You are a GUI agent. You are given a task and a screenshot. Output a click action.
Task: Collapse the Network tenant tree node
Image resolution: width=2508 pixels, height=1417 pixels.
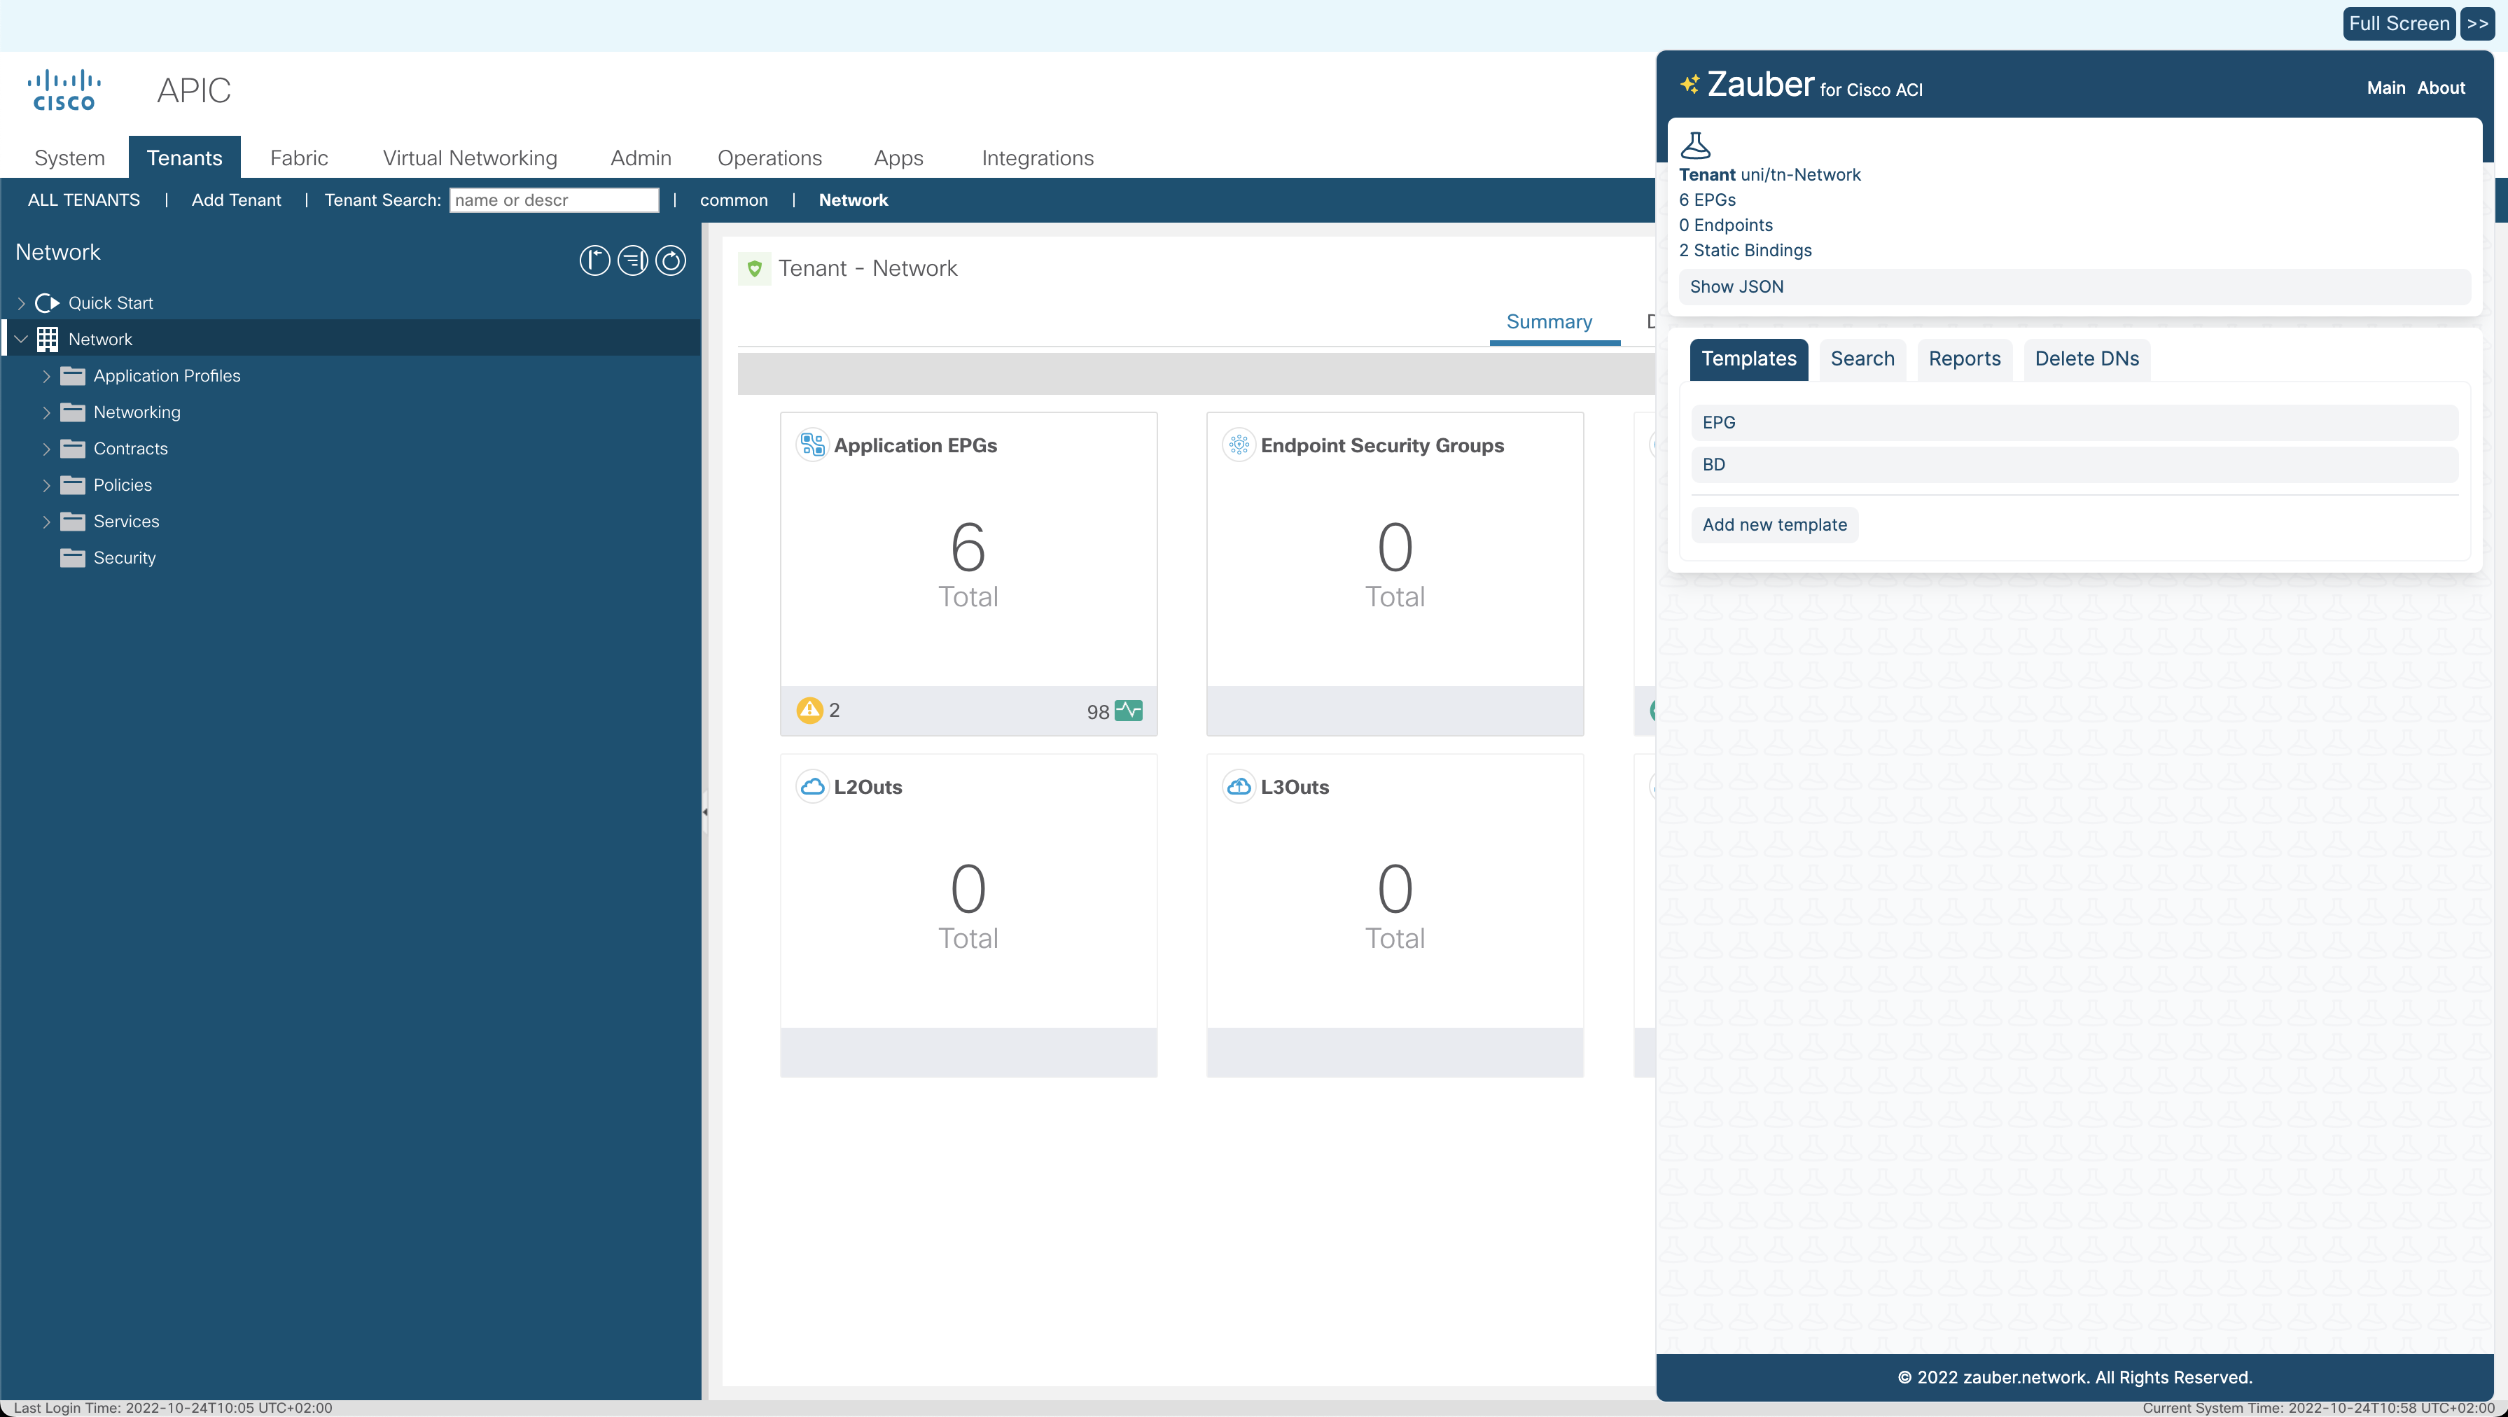[20, 340]
